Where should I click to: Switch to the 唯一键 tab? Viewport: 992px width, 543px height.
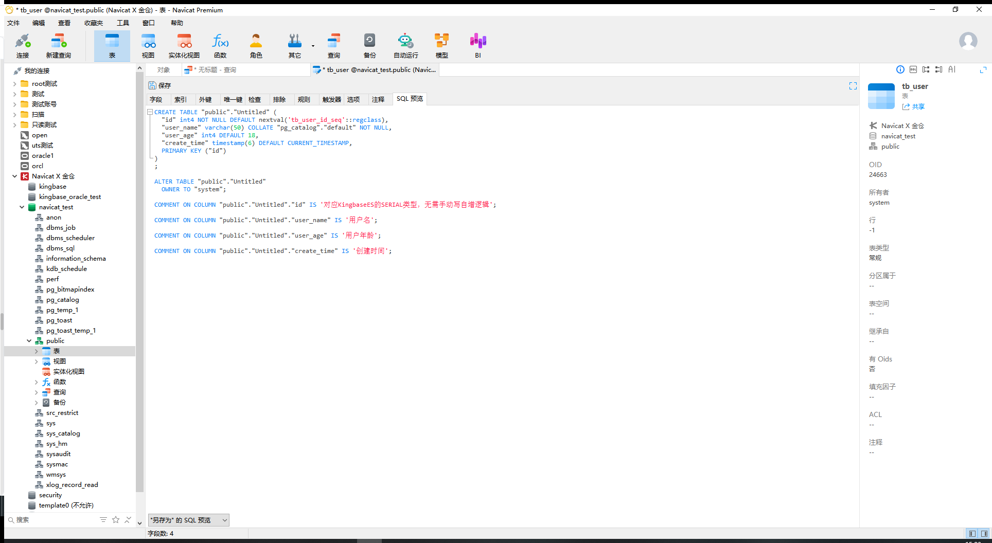click(233, 99)
